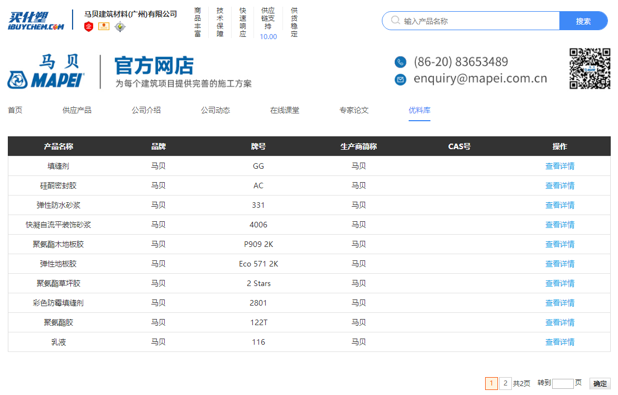Click product name 聚氨酯草坪胶
The image size is (618, 395).
(x=58, y=283)
